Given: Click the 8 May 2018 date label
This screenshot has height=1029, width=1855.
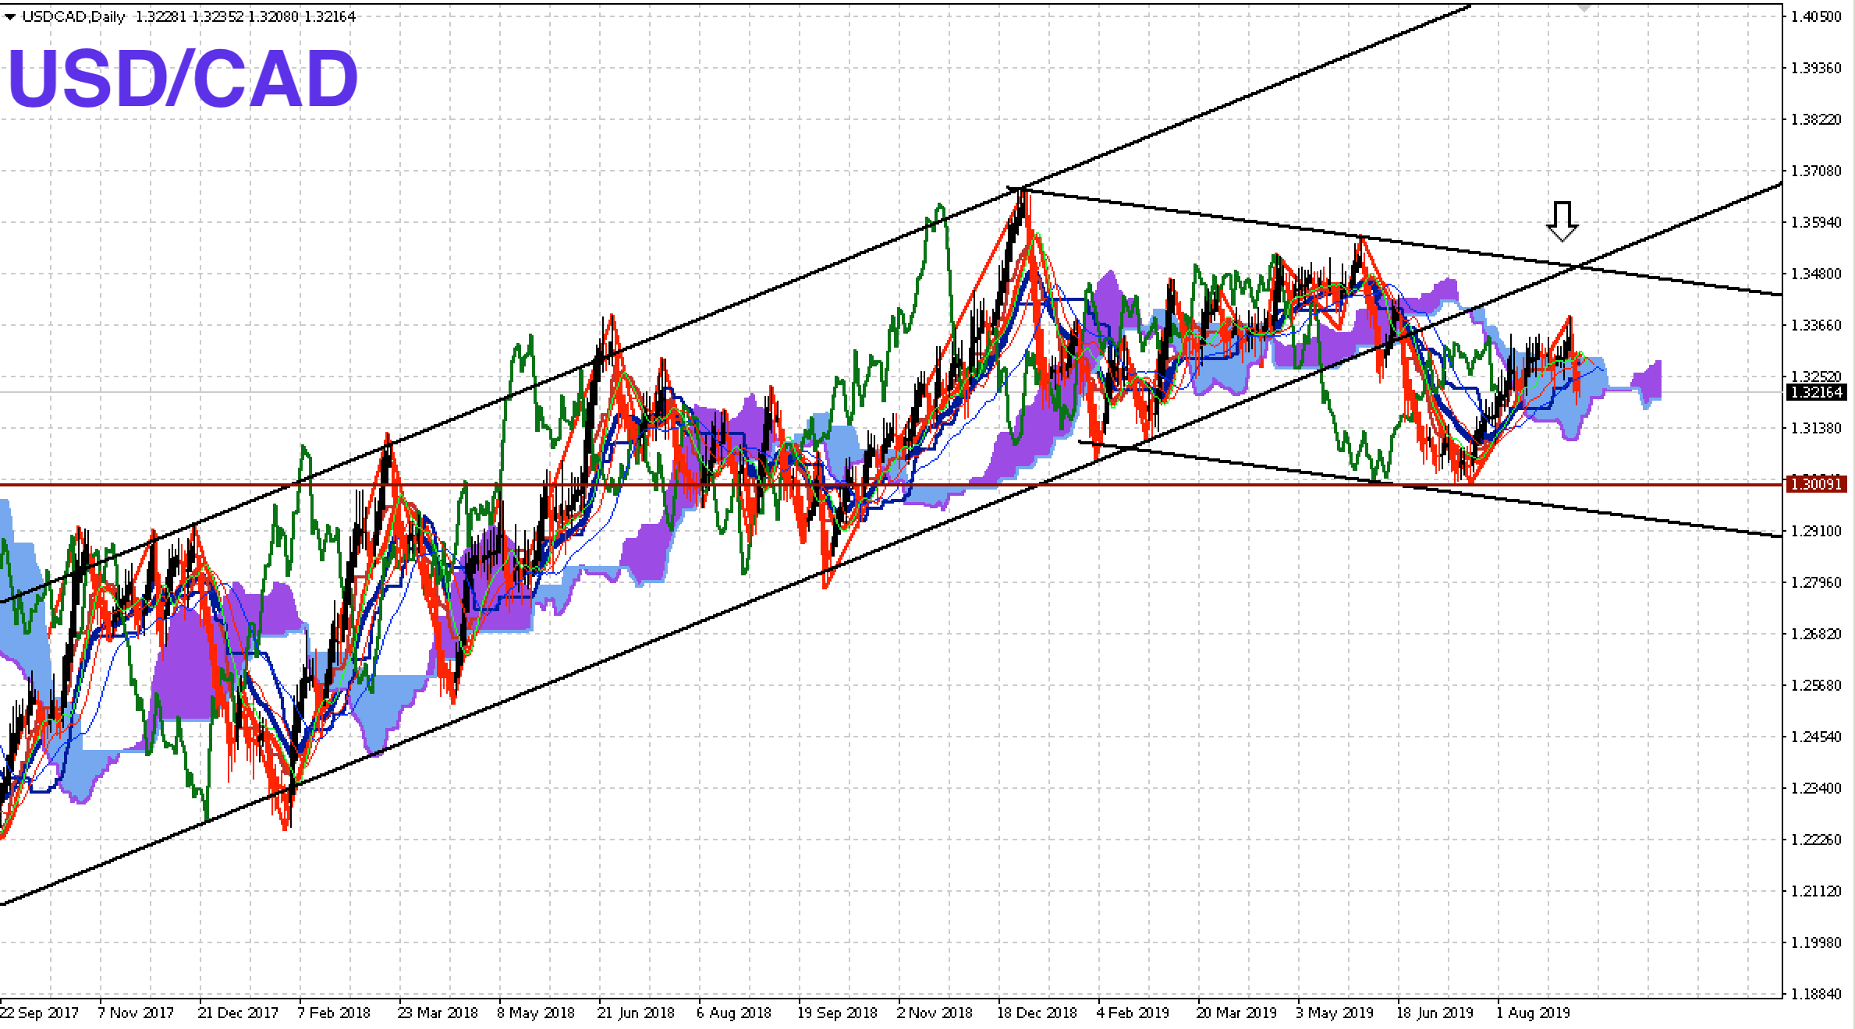Looking at the screenshot, I should click(536, 1013).
